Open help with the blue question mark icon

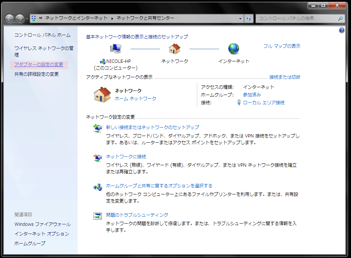coord(342,30)
